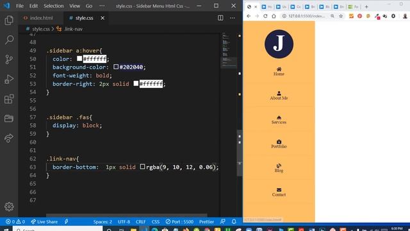Click Portfolio link in page sidebar
The height and width of the screenshot is (231, 410).
pyautogui.click(x=279, y=144)
